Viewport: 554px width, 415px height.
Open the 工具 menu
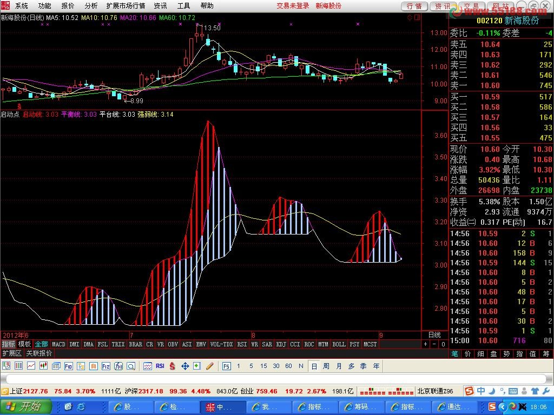(184, 5)
